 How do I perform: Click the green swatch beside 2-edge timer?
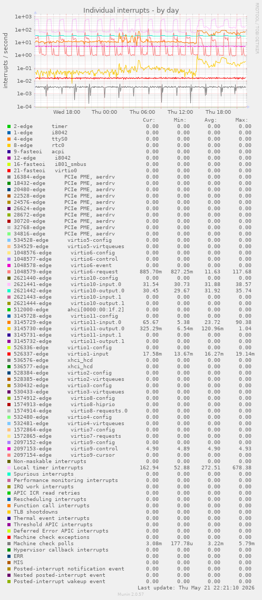(x=9, y=126)
